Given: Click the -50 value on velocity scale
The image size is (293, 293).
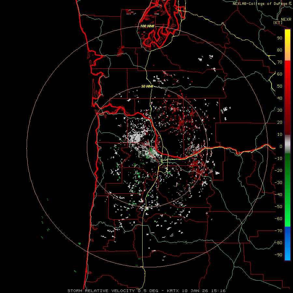Looking at the screenshot, I should point(278,207).
